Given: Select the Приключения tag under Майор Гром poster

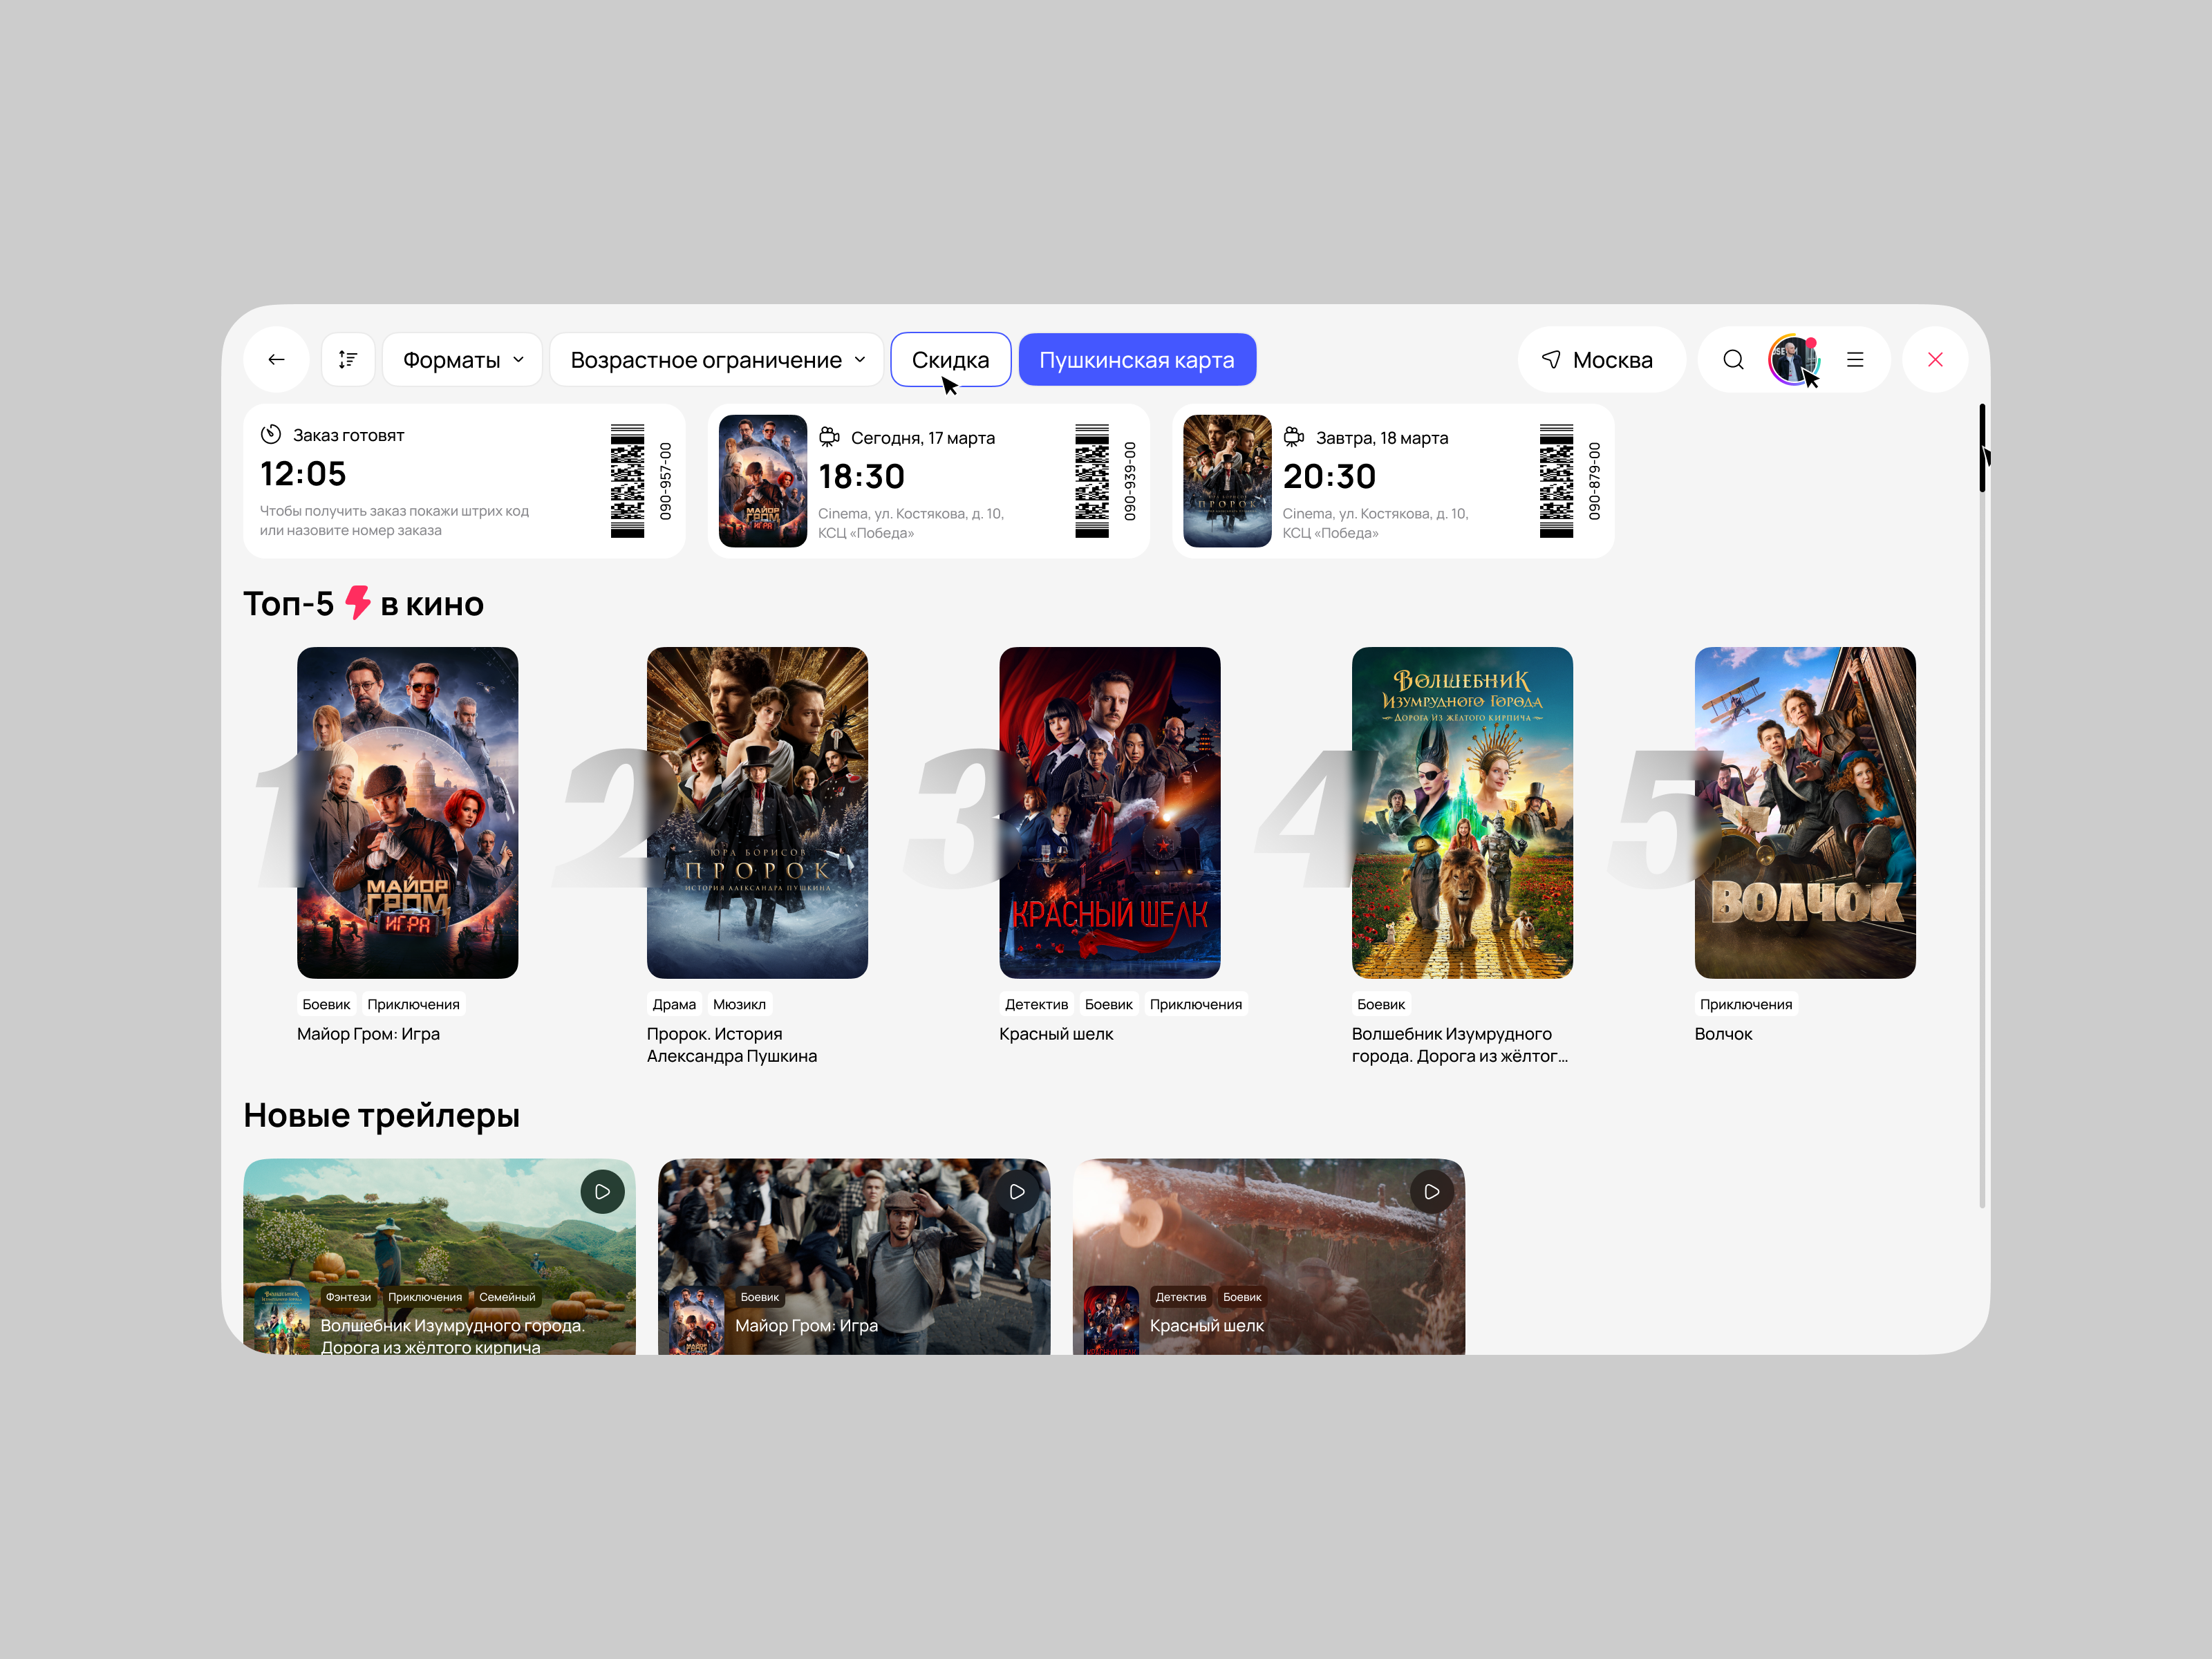Looking at the screenshot, I should (x=413, y=1004).
